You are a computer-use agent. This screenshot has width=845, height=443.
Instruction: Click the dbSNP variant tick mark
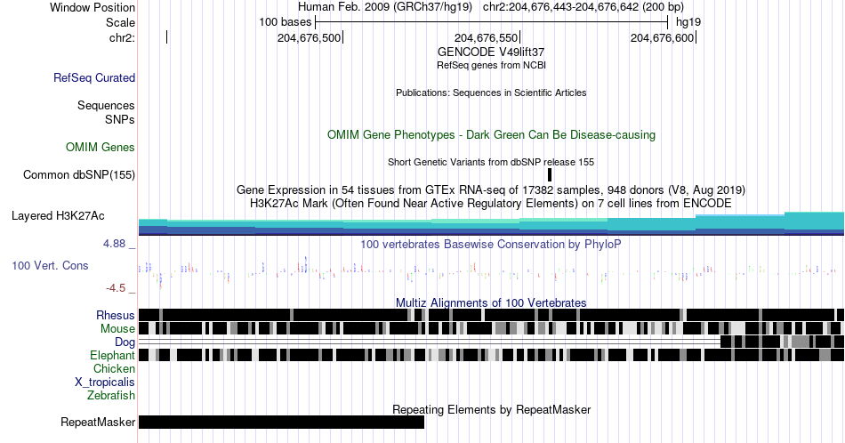coord(550,174)
